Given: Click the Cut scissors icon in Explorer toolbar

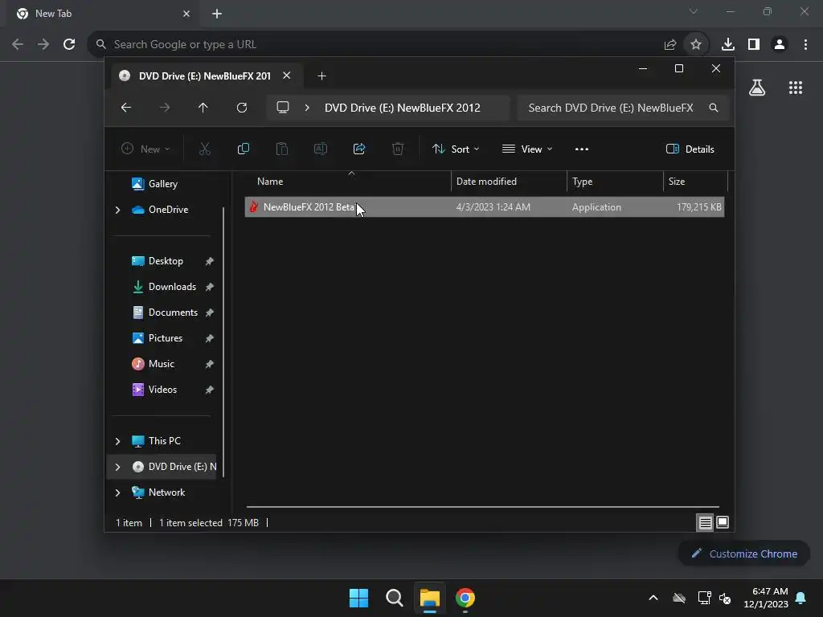Looking at the screenshot, I should (205, 149).
